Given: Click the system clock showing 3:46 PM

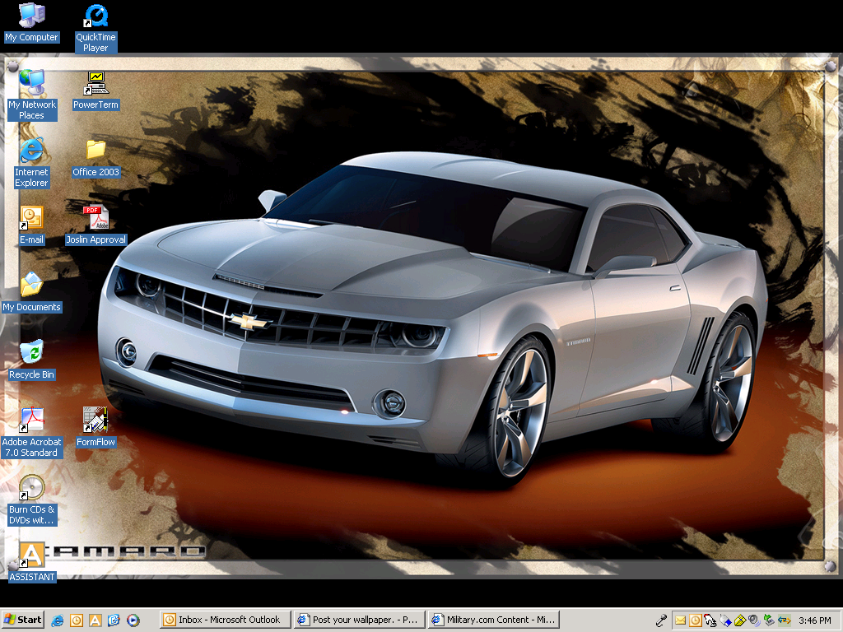Looking at the screenshot, I should point(814,620).
